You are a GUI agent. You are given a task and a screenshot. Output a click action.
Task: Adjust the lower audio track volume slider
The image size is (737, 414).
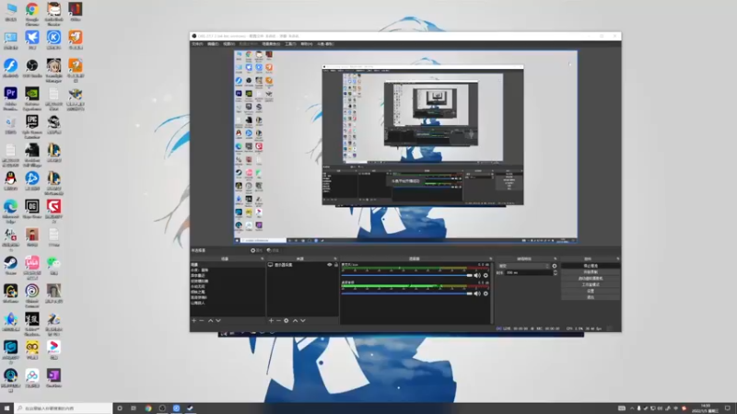[406, 293]
